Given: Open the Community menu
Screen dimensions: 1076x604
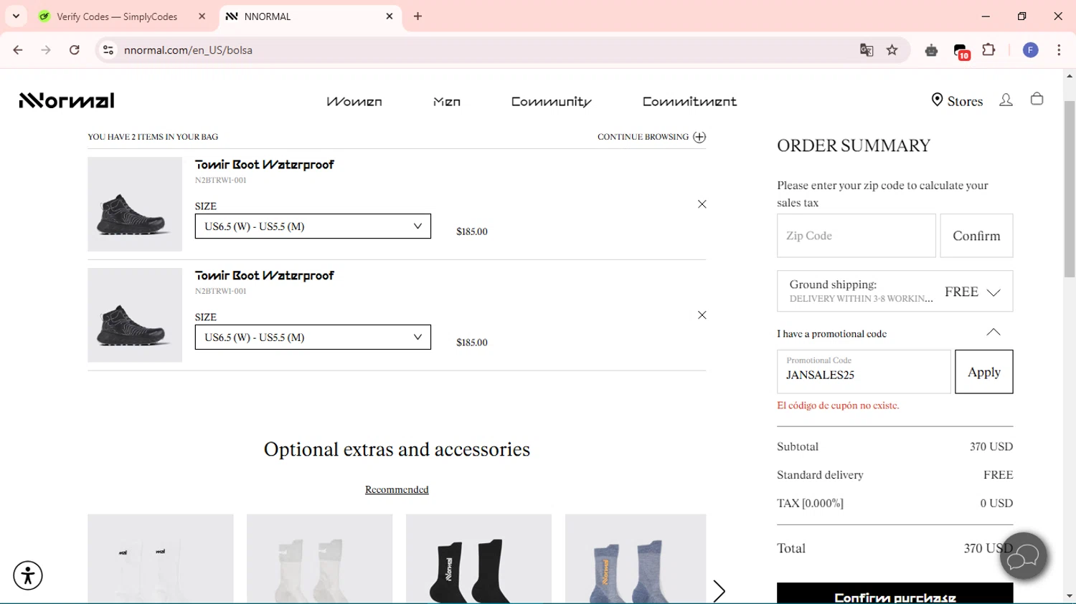Looking at the screenshot, I should click(552, 102).
